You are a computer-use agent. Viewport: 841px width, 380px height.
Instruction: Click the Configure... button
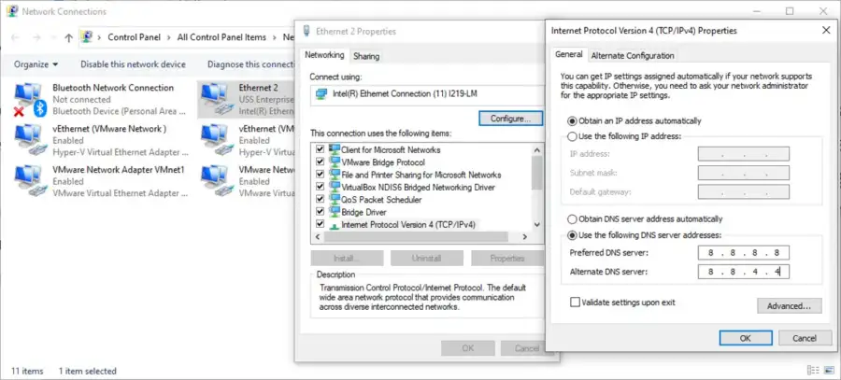(510, 119)
